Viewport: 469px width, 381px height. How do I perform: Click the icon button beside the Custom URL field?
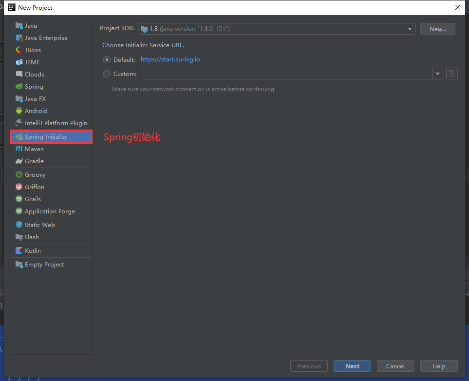[x=452, y=74]
